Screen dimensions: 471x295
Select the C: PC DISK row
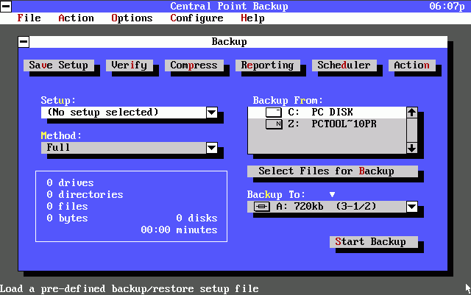327,113
